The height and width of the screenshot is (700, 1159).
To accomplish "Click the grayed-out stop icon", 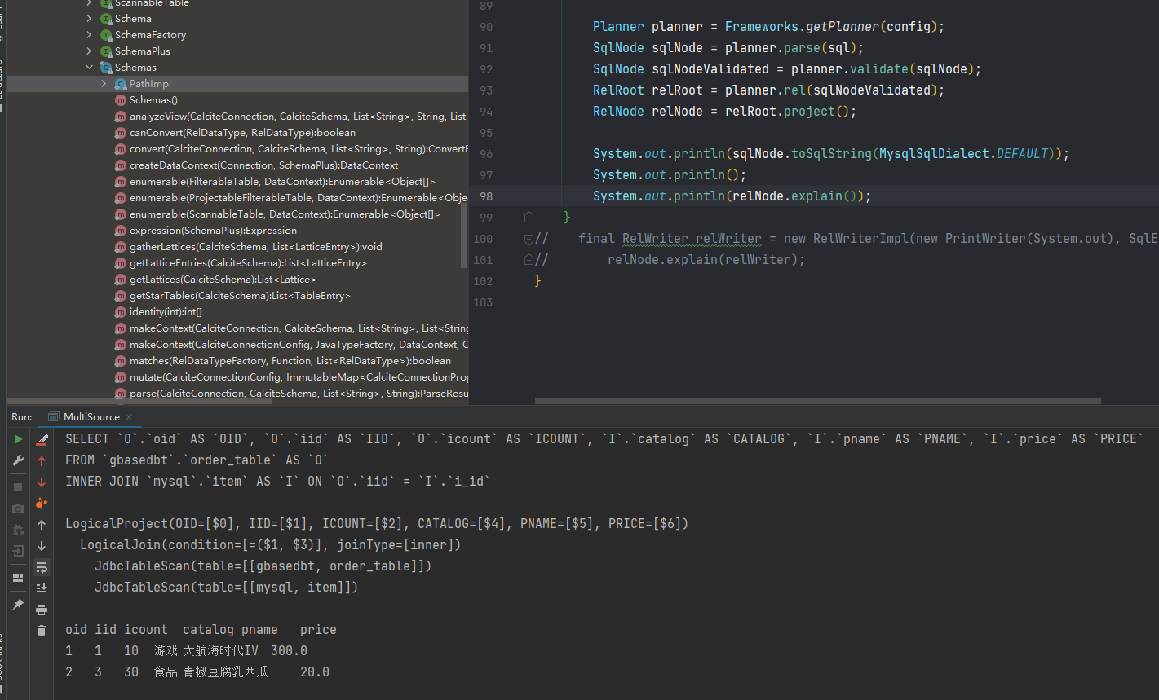I will (x=18, y=487).
